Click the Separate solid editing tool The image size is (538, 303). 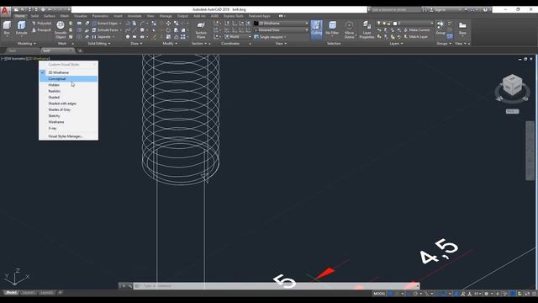coord(103,37)
